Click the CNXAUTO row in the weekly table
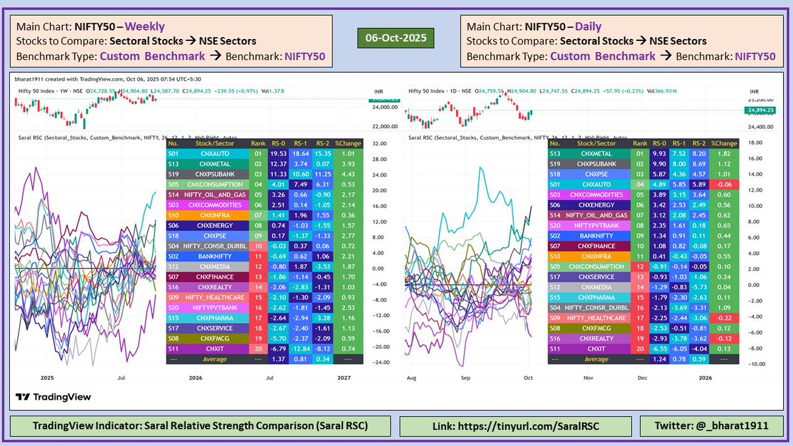 (x=264, y=154)
